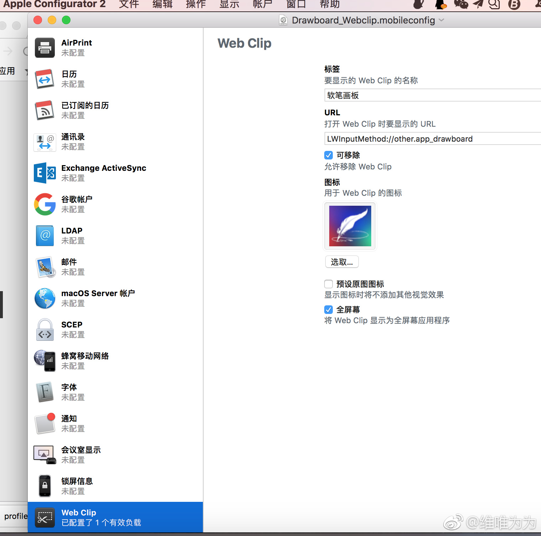Select the macOS Server globe icon
The height and width of the screenshot is (536, 541).
pos(45,298)
